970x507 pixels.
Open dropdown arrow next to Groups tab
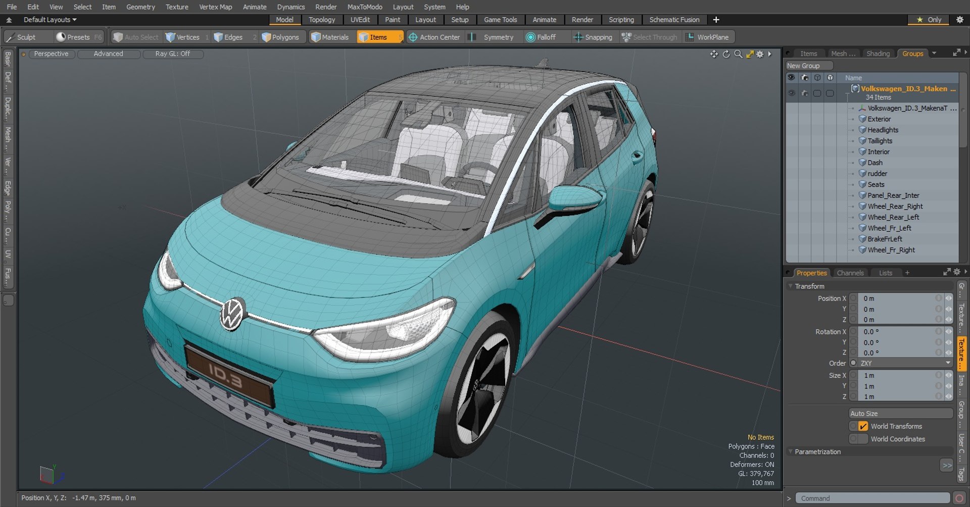pyautogui.click(x=934, y=54)
